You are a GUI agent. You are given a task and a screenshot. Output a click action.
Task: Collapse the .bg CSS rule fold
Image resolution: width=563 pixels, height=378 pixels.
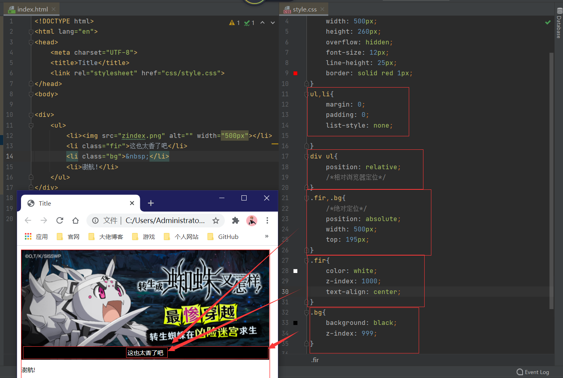tap(306, 313)
